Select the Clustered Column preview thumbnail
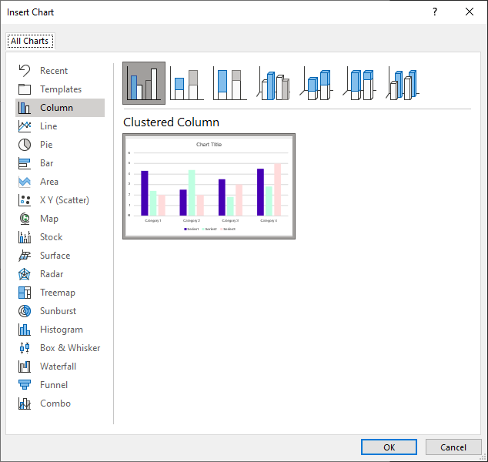Viewport: 488px width, 462px height. (209, 186)
